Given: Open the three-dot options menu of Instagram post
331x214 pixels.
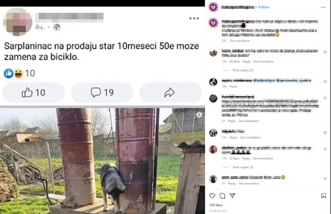Looking at the screenshot, I should (323, 7).
